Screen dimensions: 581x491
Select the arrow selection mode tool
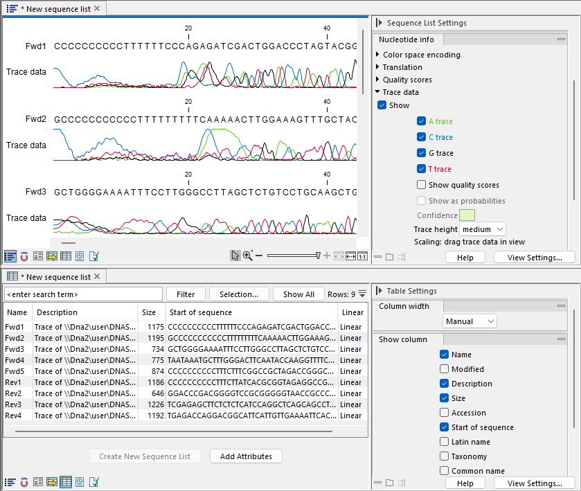click(235, 256)
